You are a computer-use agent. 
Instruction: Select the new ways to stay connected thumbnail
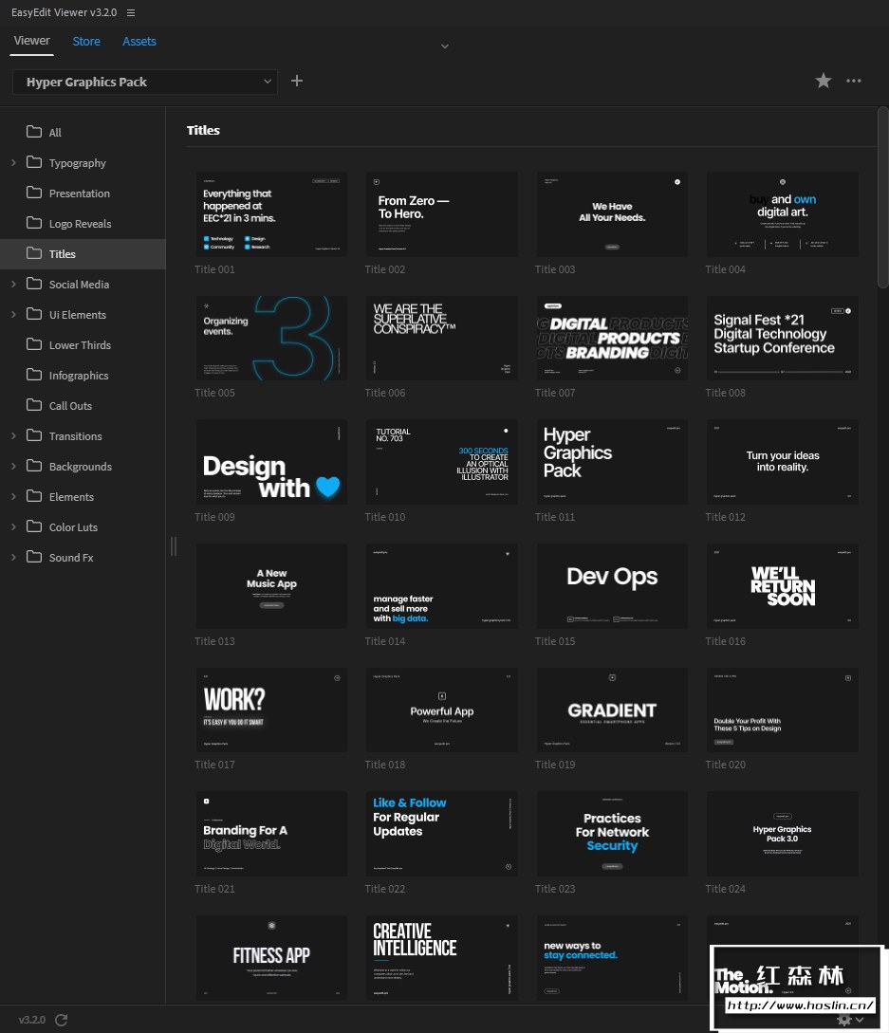612,957
